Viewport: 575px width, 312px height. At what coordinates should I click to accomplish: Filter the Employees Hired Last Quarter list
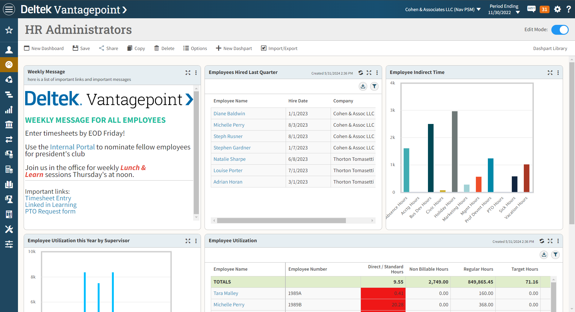click(x=374, y=87)
